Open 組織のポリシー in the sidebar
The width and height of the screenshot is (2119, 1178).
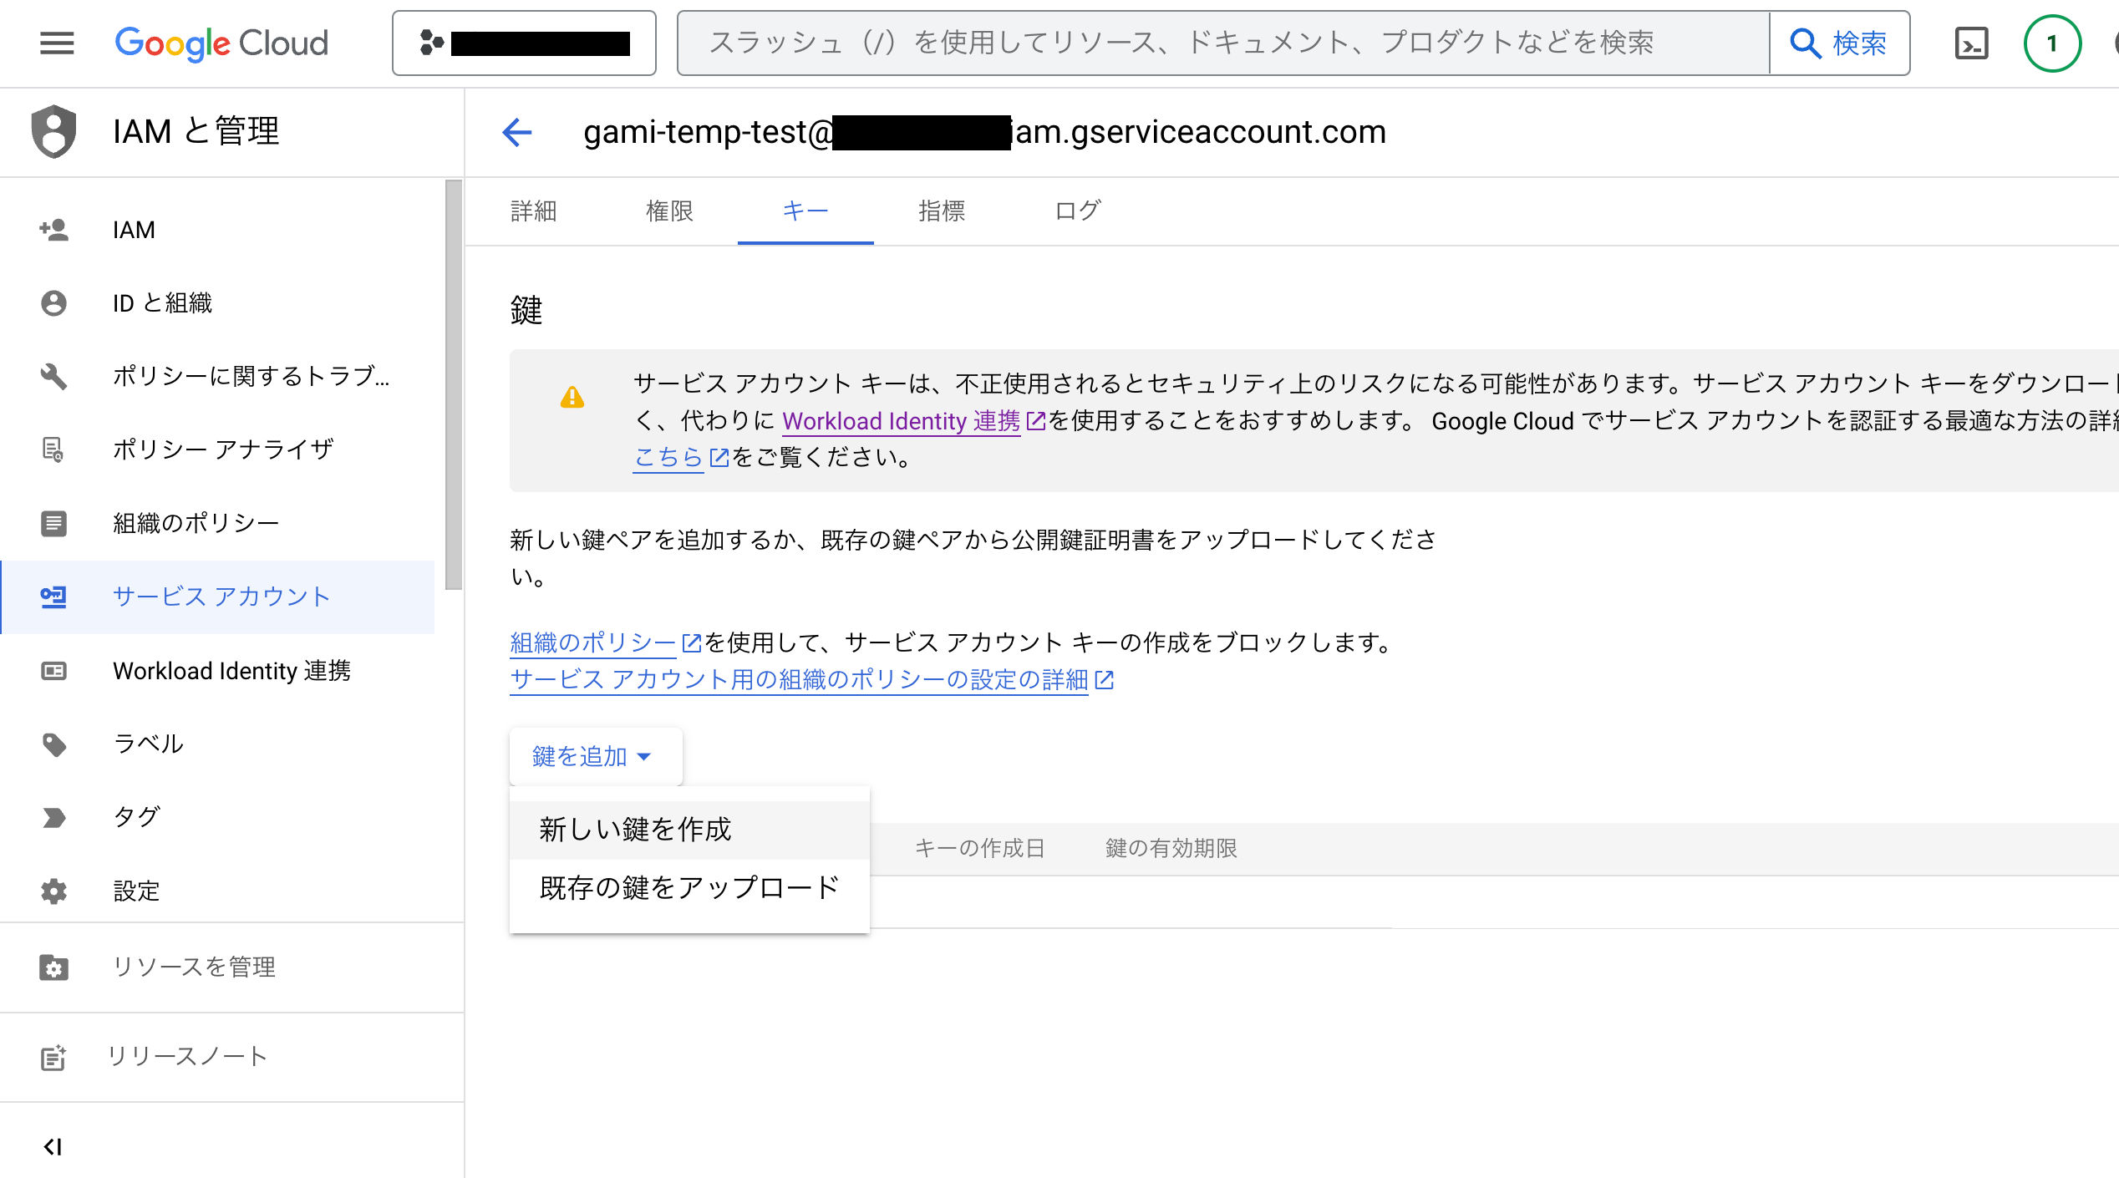[x=217, y=523]
